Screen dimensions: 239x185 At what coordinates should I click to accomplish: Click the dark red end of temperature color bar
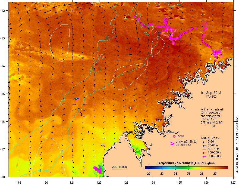click(226, 168)
